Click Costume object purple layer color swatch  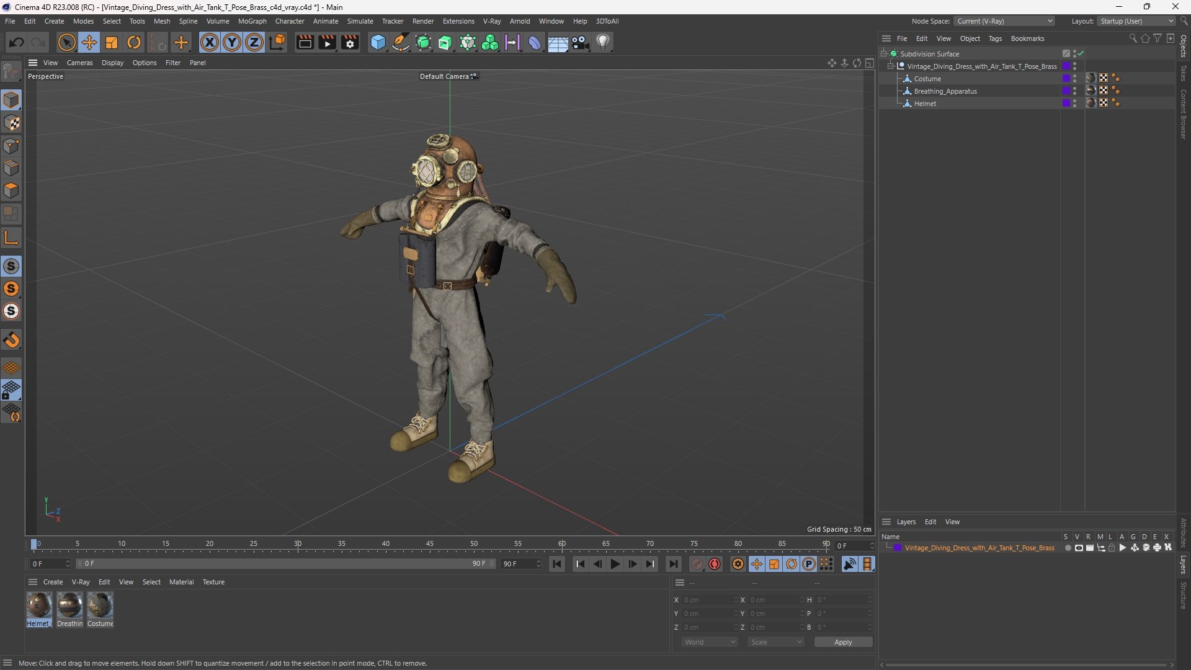pos(1066,79)
